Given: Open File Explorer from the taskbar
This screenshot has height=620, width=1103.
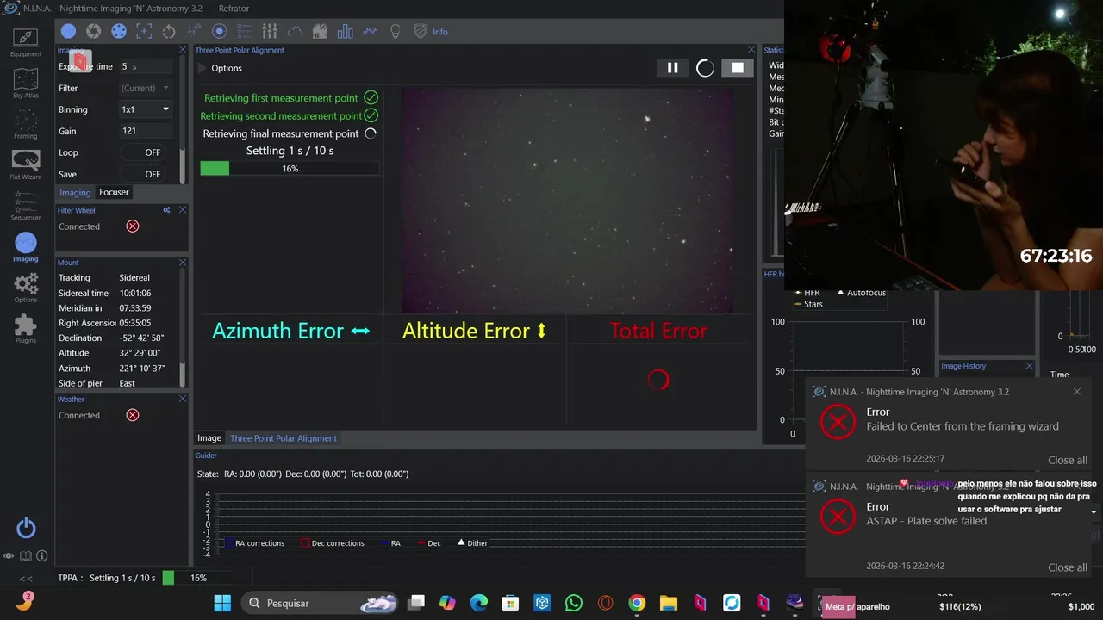Looking at the screenshot, I should click(x=668, y=603).
